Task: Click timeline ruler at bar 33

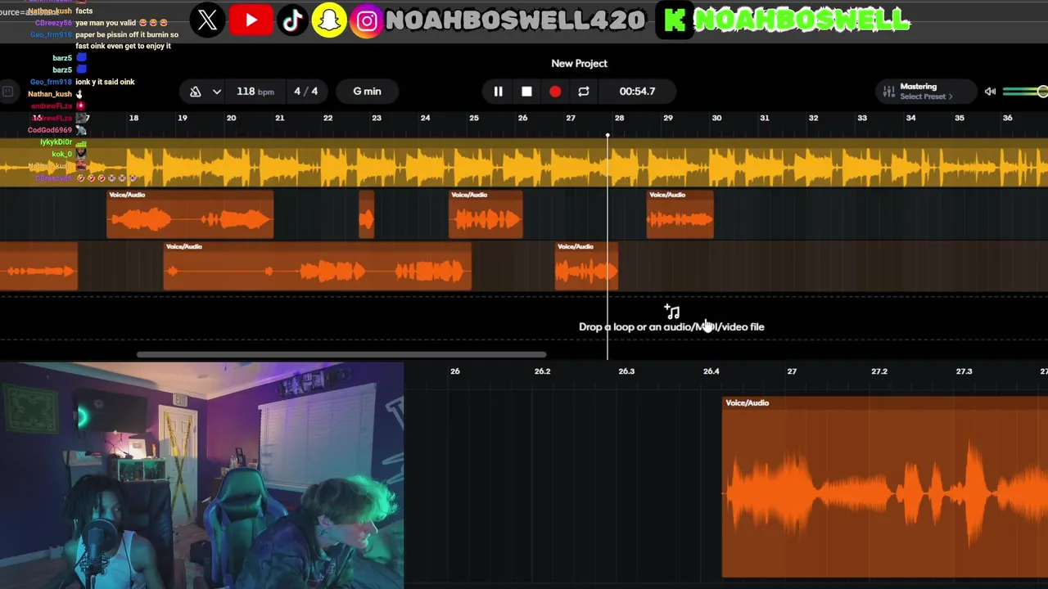Action: pos(862,118)
